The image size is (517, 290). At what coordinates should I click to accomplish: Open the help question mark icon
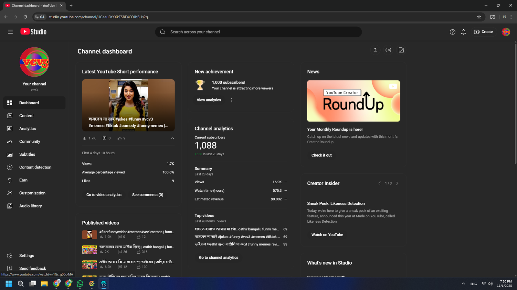tap(452, 32)
